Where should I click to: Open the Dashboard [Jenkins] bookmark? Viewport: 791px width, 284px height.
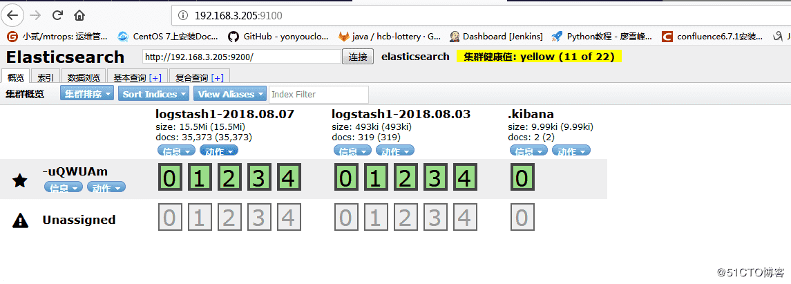click(x=496, y=37)
